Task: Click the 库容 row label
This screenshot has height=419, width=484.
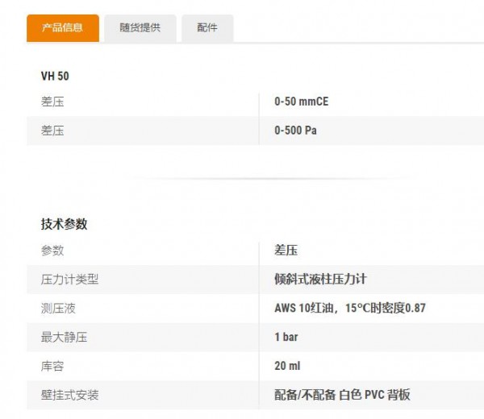Action: pos(52,366)
